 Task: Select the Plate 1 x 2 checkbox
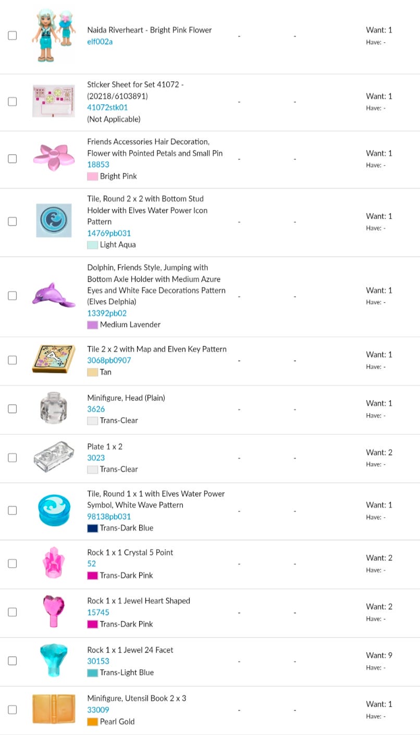[x=13, y=457]
